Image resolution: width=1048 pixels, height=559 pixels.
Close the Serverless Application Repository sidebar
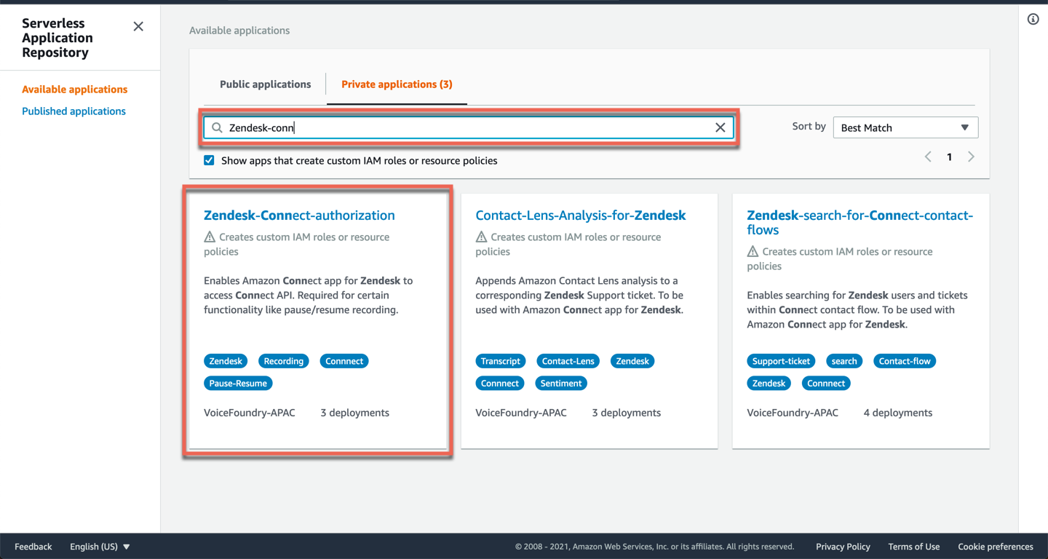point(138,27)
